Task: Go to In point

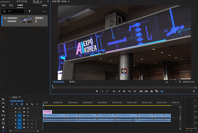Action: (x=114, y=91)
